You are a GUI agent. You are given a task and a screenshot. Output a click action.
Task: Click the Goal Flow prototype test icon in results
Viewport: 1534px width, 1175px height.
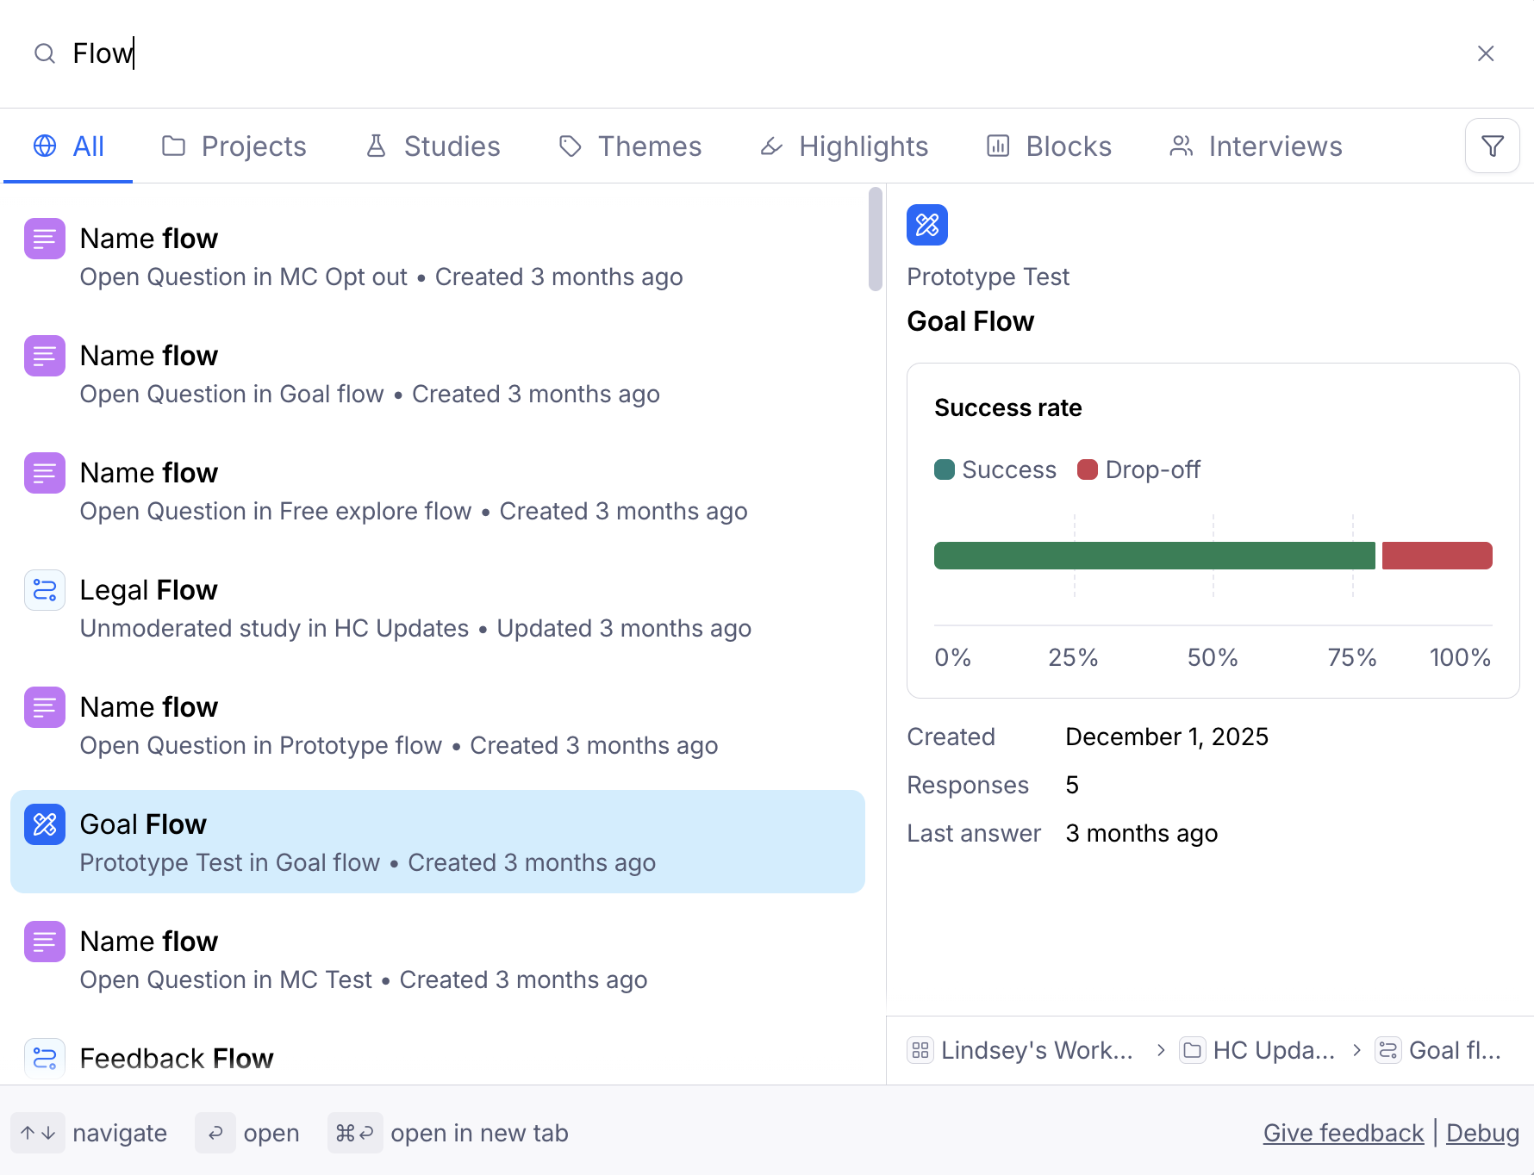(45, 824)
